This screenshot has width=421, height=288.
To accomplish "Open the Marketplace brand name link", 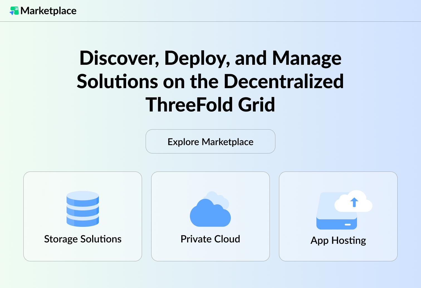I will 48,11.
